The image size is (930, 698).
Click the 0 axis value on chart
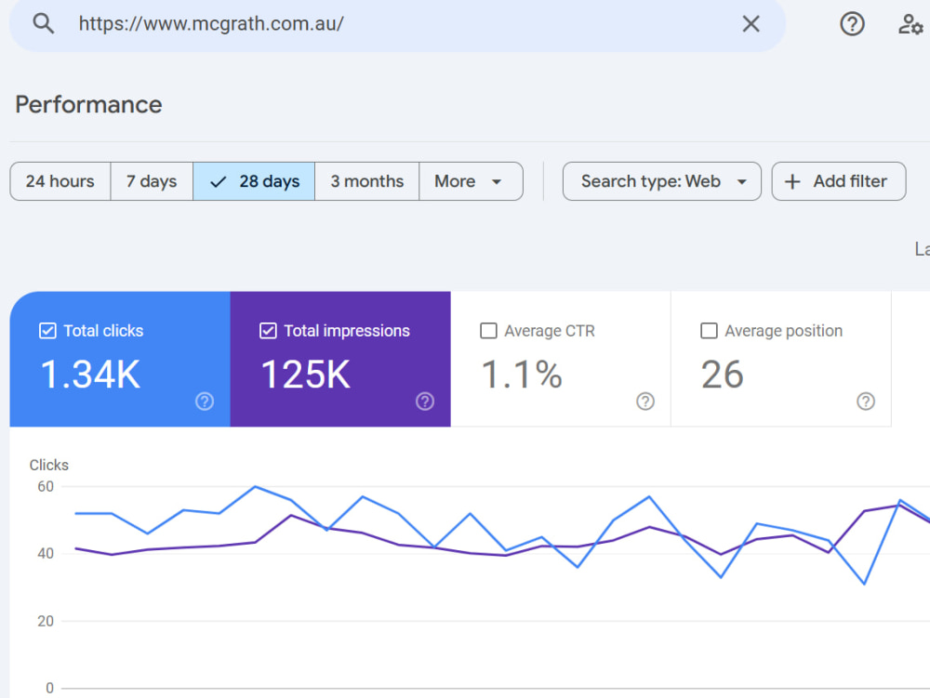(x=50, y=688)
